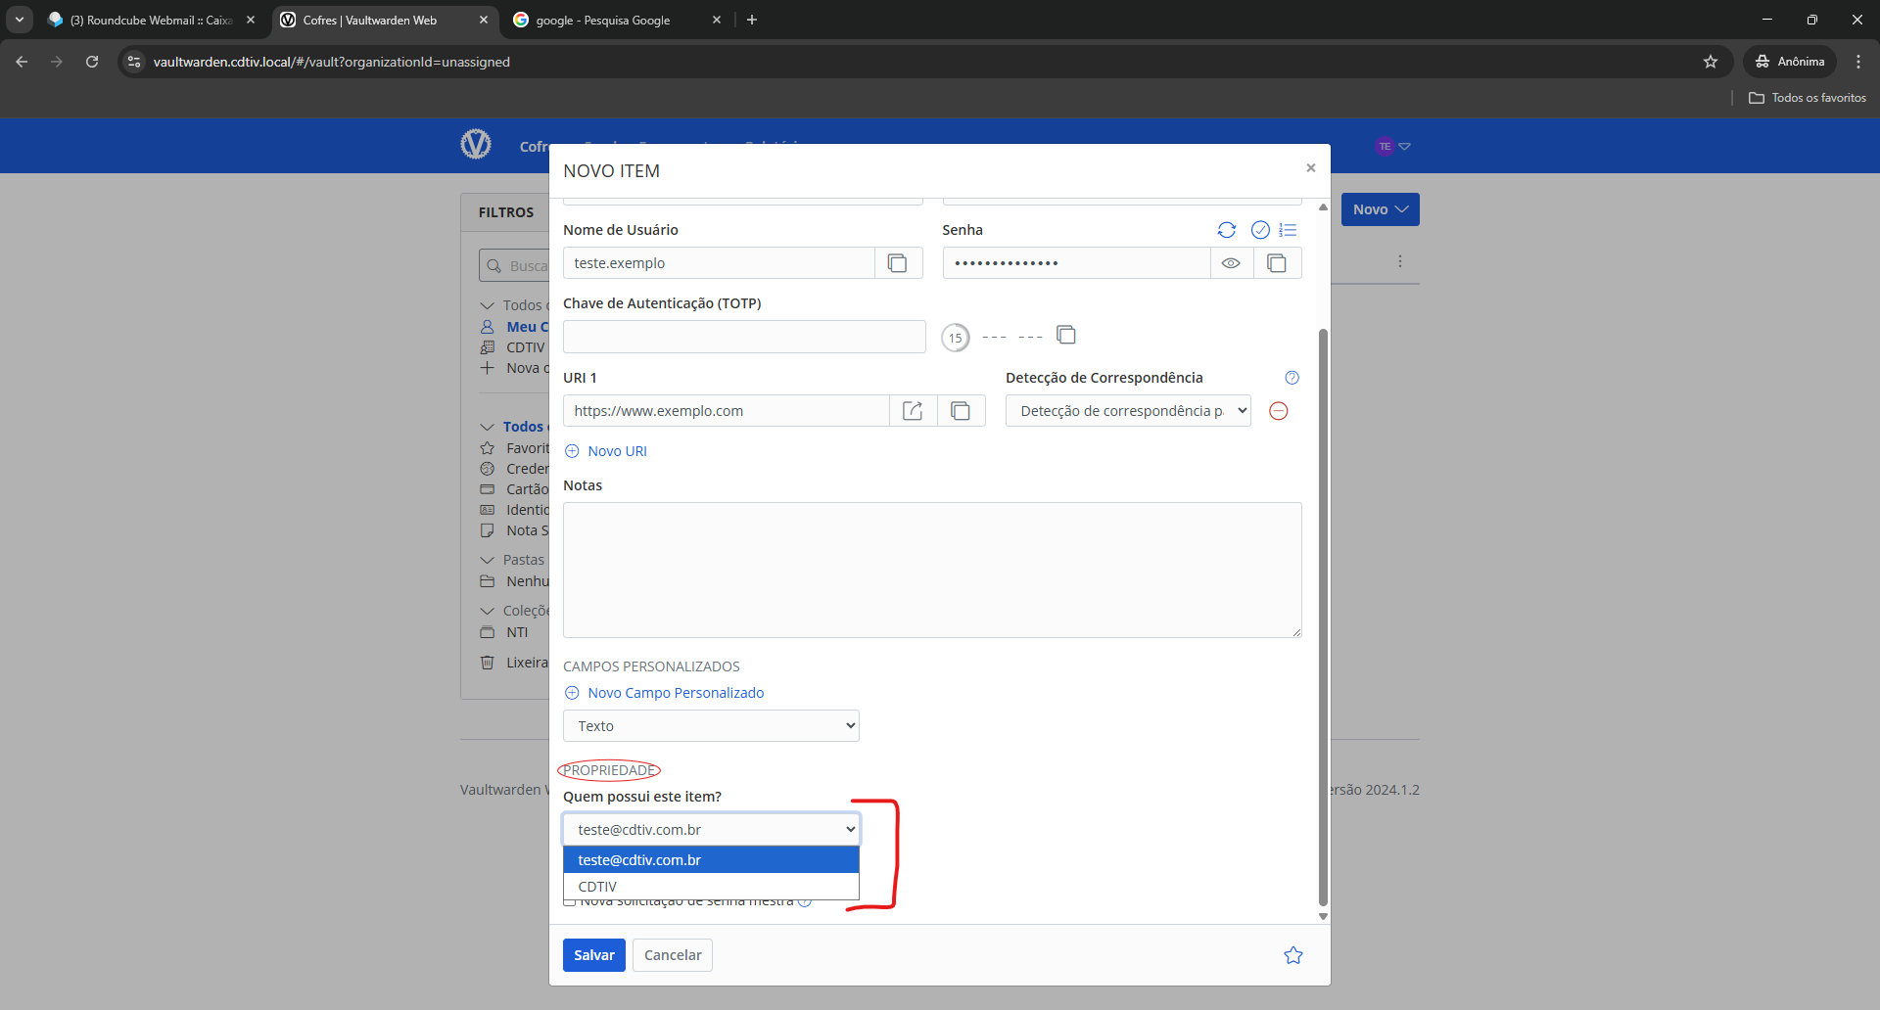The image size is (1880, 1010).
Task: Launch the URI https://www.exemplo.com
Action: (x=913, y=411)
